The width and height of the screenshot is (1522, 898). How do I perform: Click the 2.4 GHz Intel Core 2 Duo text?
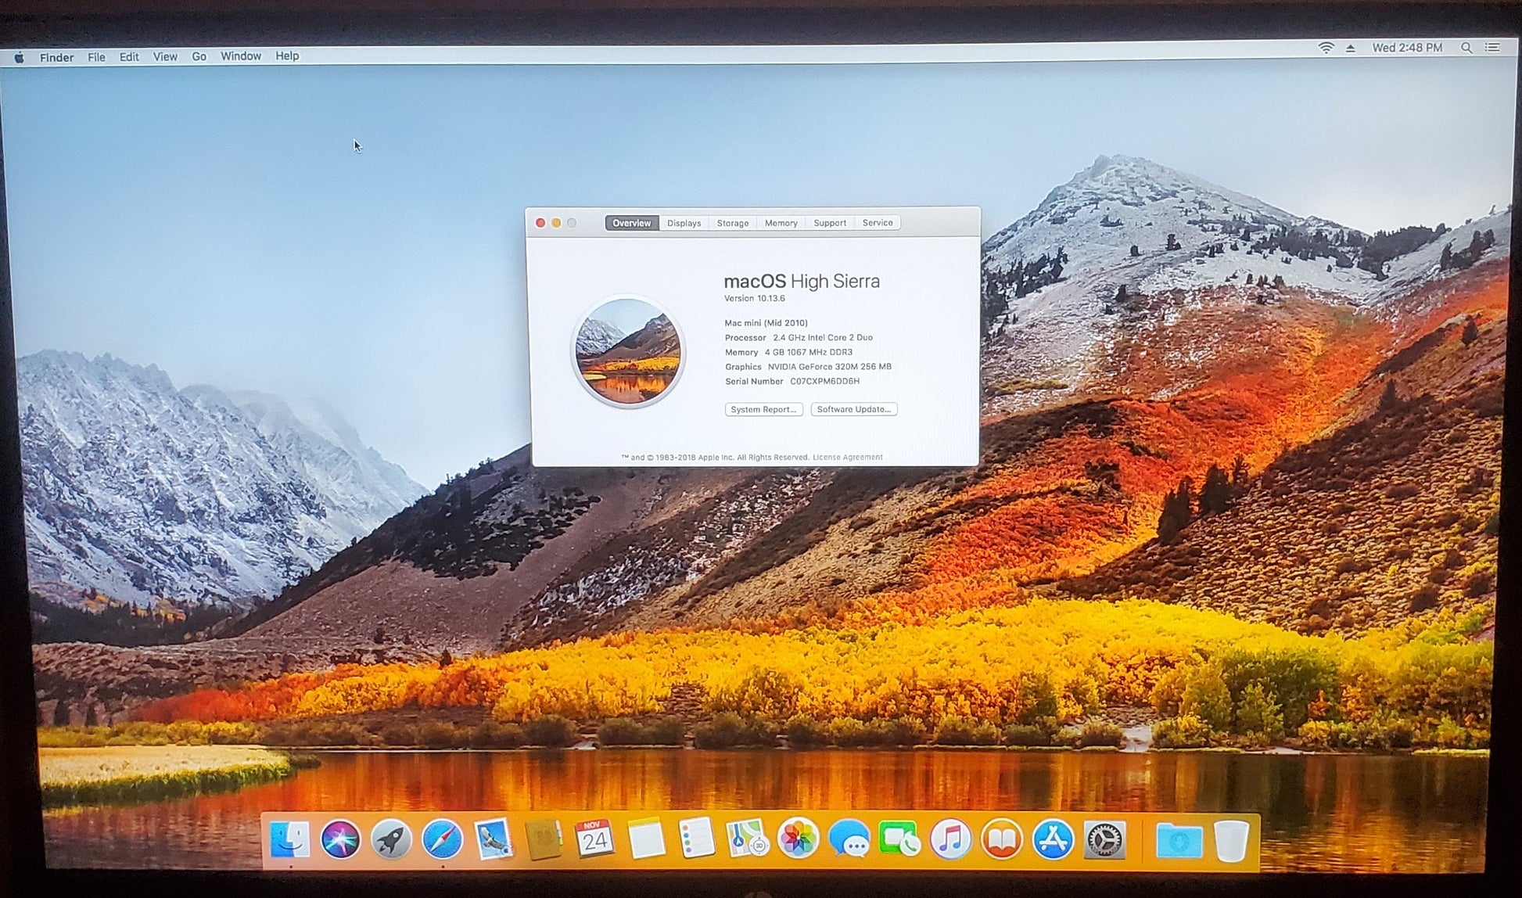823,338
